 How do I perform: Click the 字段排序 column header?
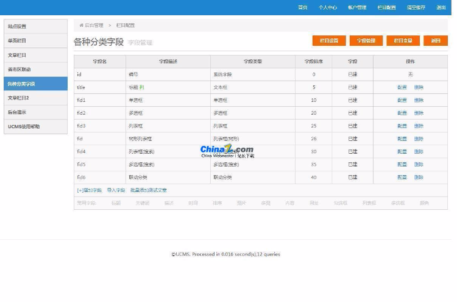pos(314,62)
